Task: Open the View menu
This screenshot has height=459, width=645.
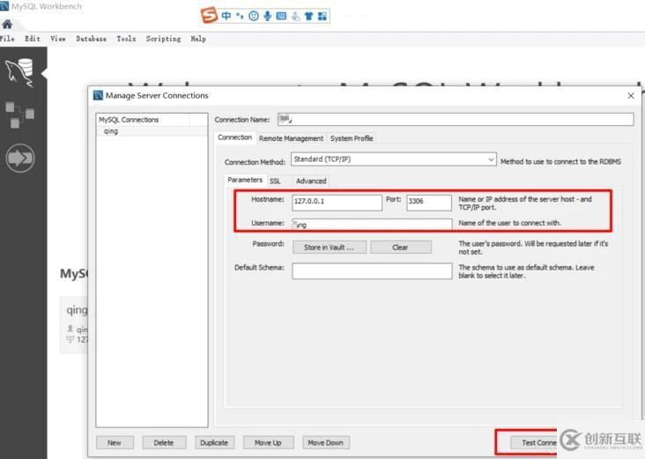Action: tap(58, 39)
